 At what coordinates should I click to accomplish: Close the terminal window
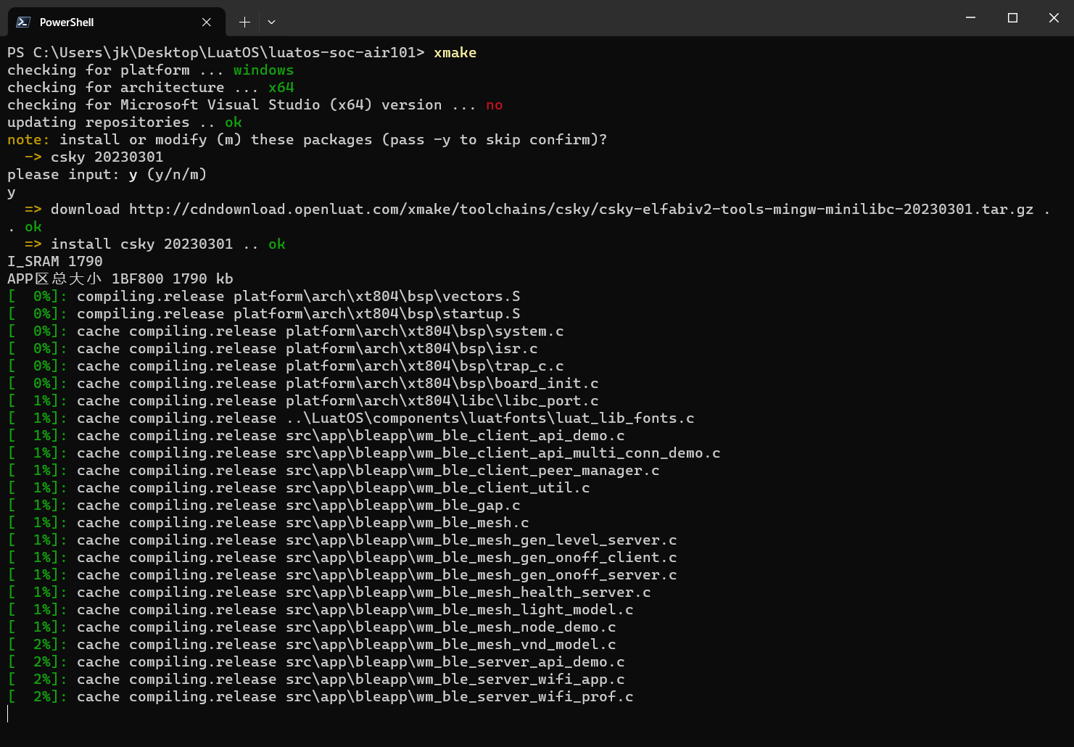click(x=1054, y=17)
